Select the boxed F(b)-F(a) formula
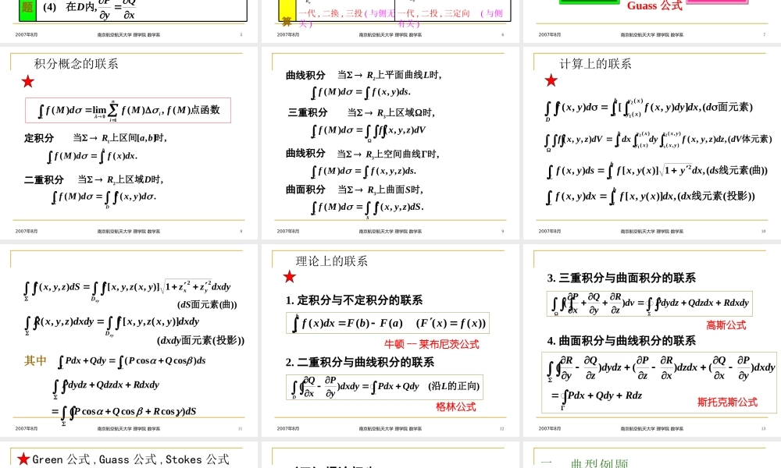The width and height of the screenshot is (781, 468). (387, 323)
